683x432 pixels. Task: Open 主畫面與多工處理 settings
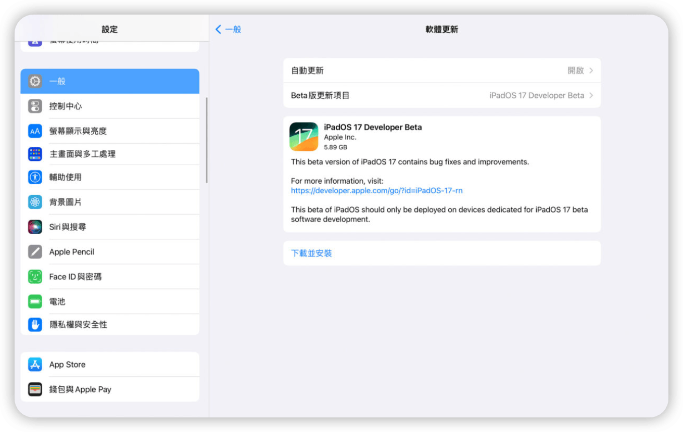pyautogui.click(x=110, y=154)
